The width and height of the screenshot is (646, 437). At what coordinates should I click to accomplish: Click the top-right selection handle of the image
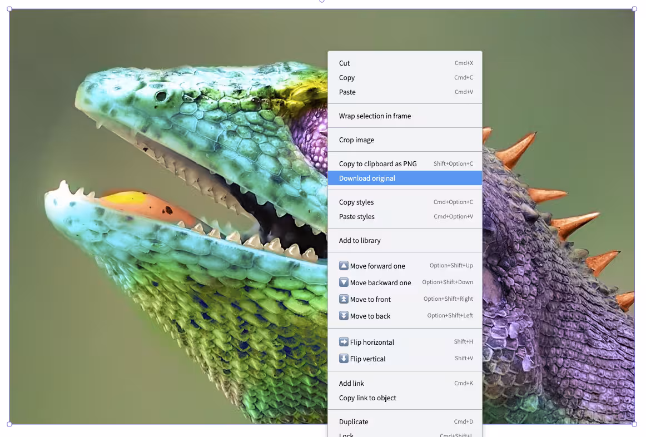[x=634, y=9]
